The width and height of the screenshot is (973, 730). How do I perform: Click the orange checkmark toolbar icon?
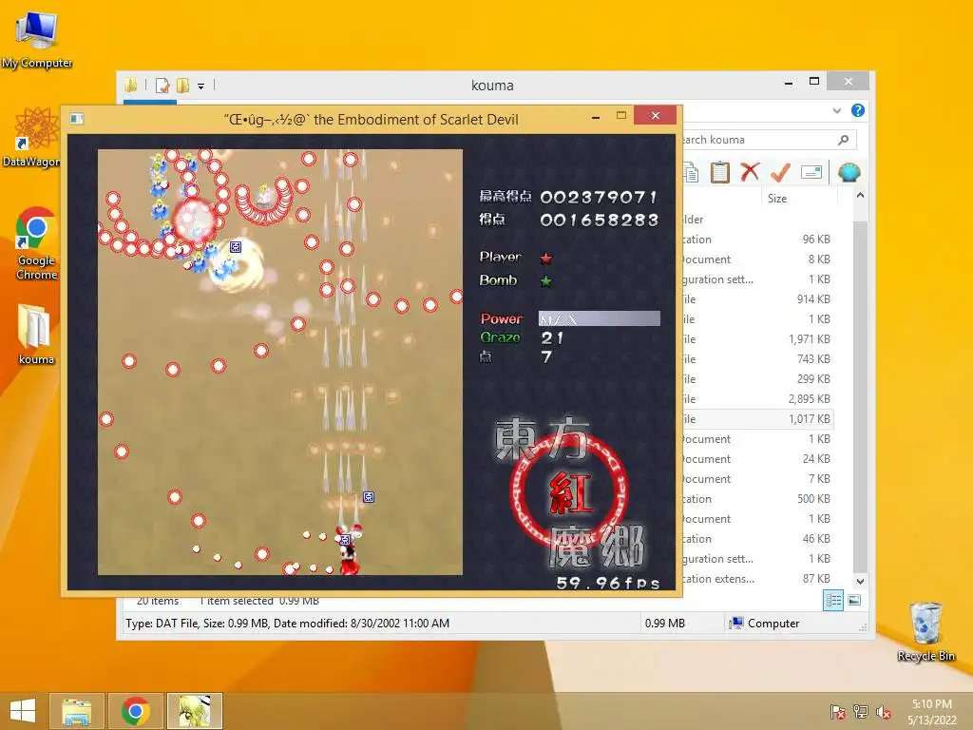click(x=780, y=172)
